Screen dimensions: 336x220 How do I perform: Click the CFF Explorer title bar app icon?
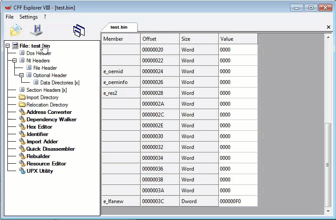(x=8, y=8)
